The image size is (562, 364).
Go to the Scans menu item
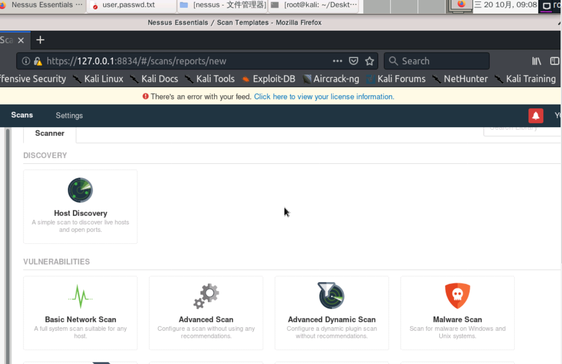point(22,115)
